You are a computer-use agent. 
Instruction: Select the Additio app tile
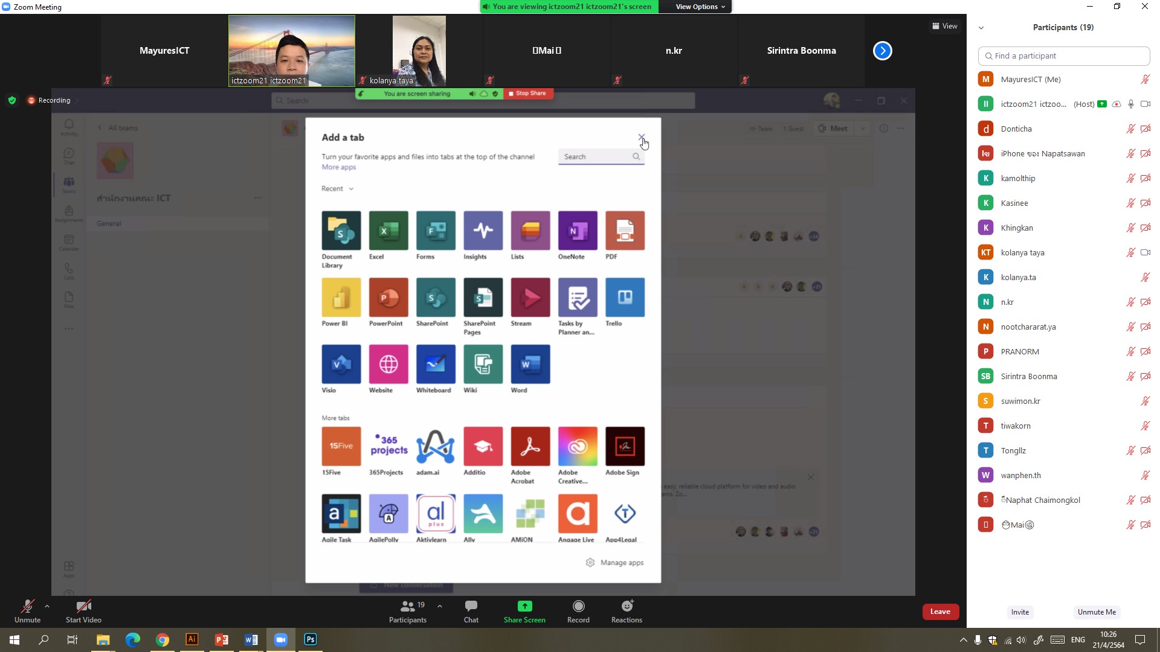[483, 447]
